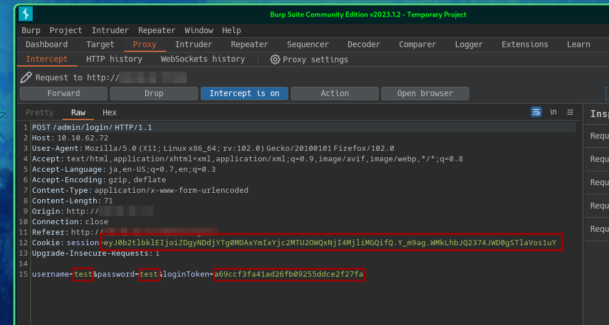
Task: Switch to the Sequencer tab
Action: 307,45
